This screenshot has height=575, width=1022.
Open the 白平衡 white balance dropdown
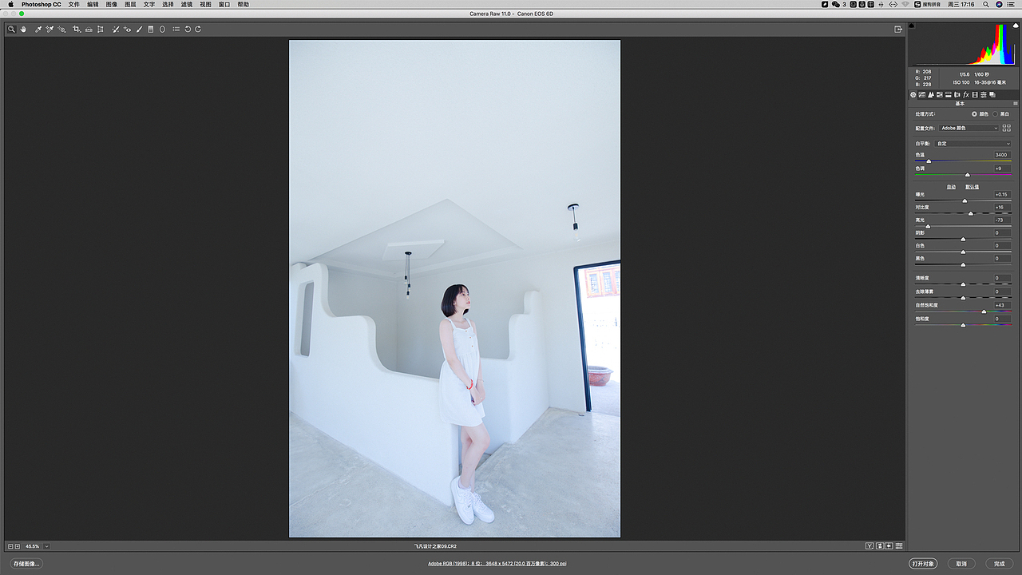973,144
